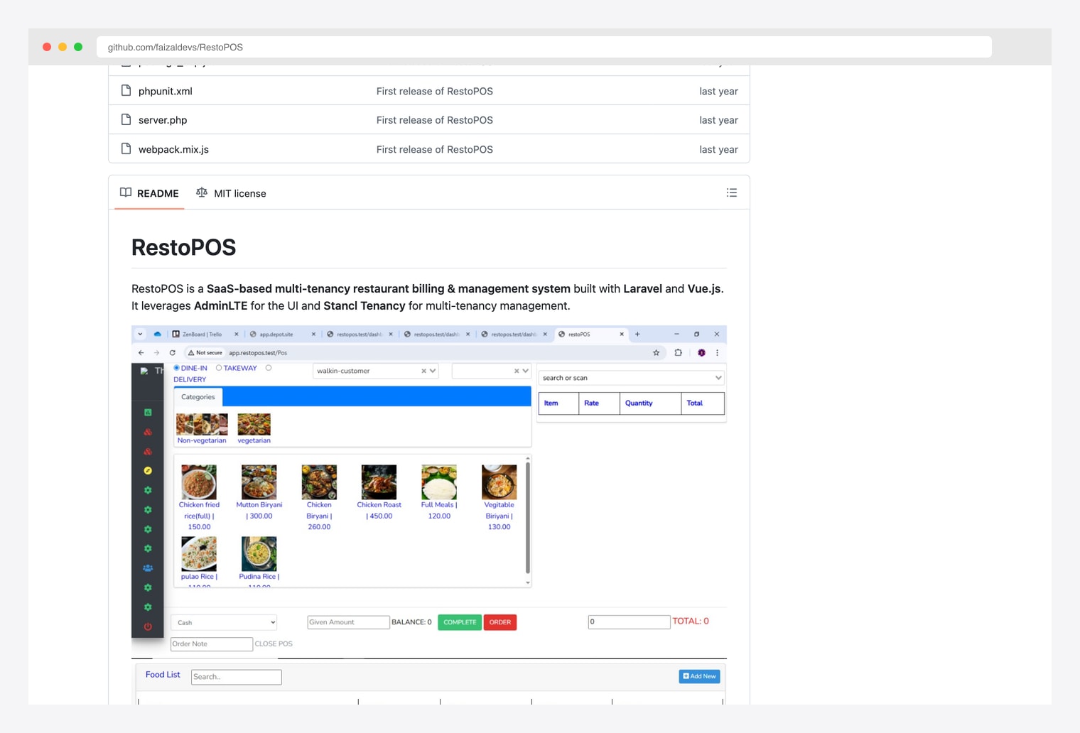Viewport: 1080px width, 733px height.
Task: Click the phpunit.xml file icon
Action: pos(126,91)
